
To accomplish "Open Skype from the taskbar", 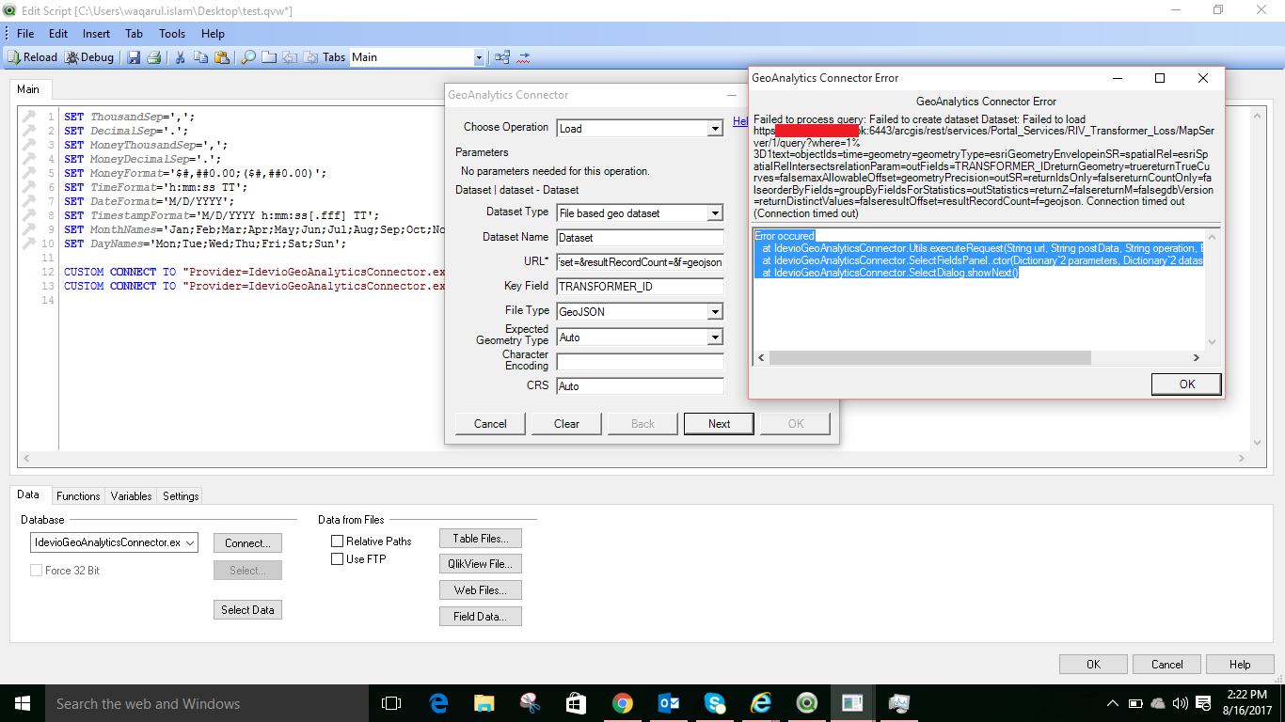I will pos(715,703).
